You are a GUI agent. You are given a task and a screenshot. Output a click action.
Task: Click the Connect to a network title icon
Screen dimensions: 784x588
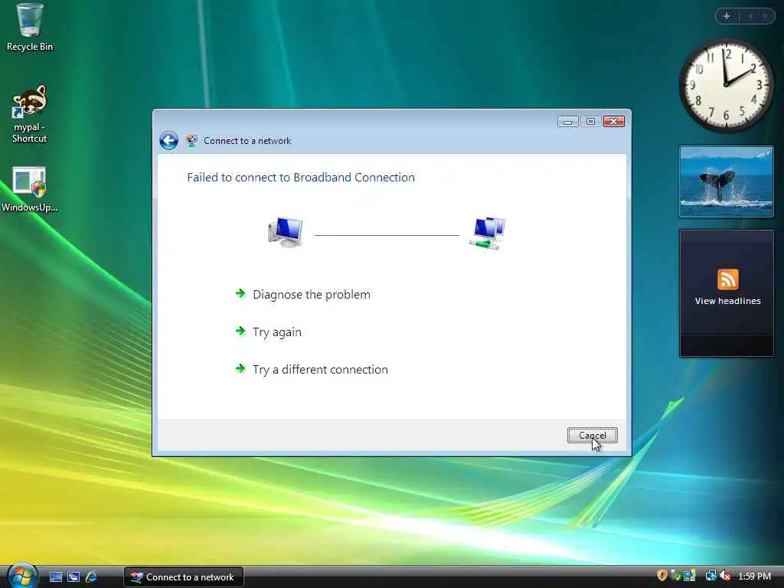pyautogui.click(x=191, y=141)
